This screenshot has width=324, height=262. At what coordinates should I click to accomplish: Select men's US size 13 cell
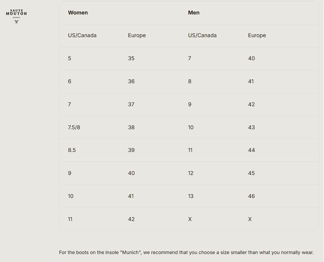(x=191, y=196)
